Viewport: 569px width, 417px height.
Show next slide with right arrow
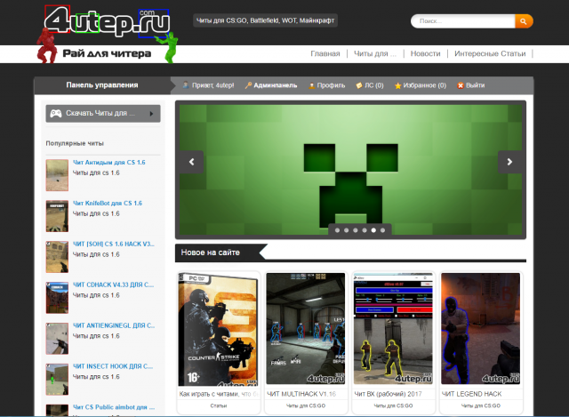[509, 162]
